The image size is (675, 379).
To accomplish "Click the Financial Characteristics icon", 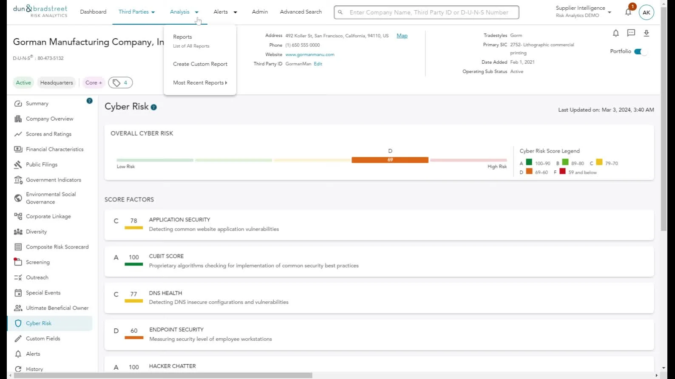I will point(18,150).
